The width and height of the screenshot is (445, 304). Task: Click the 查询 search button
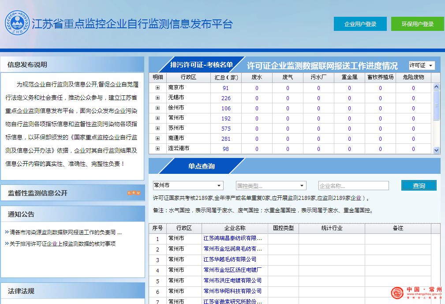(x=419, y=186)
